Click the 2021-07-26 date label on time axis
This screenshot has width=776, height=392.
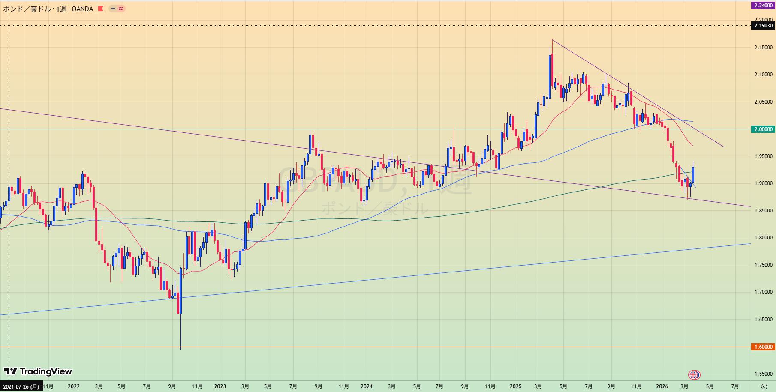(21, 386)
